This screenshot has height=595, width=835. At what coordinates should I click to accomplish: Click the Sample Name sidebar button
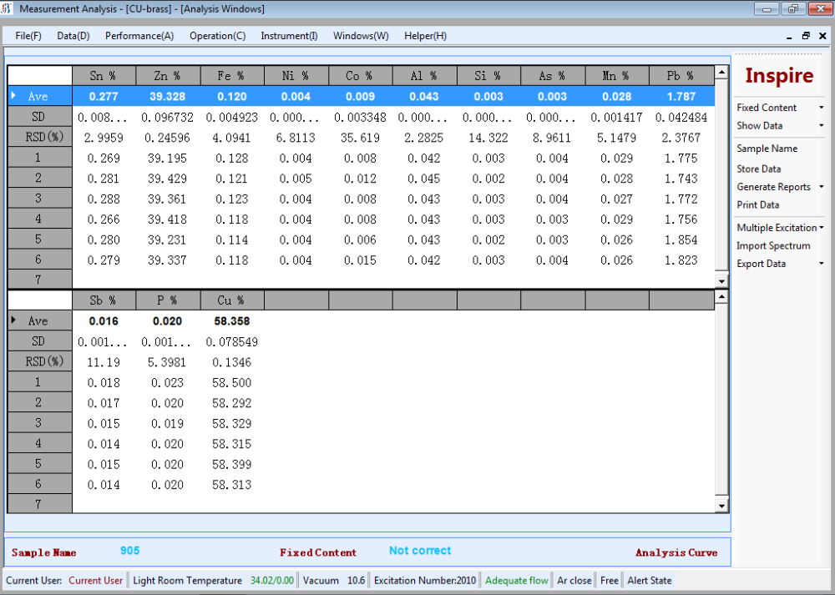767,149
